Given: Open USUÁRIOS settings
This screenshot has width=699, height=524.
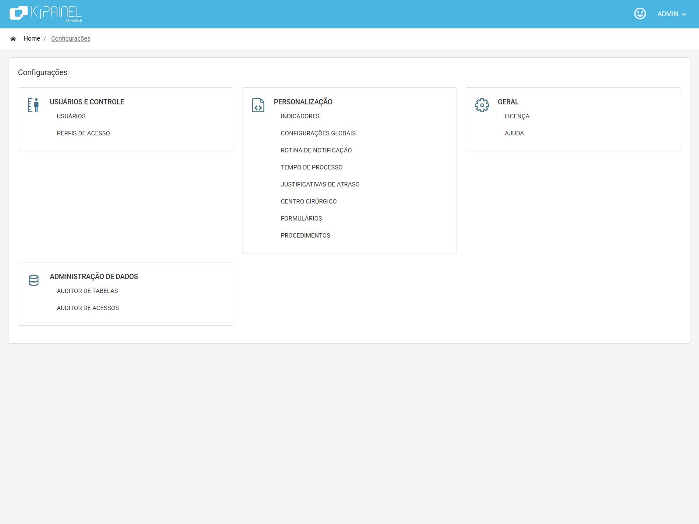Looking at the screenshot, I should pos(71,116).
